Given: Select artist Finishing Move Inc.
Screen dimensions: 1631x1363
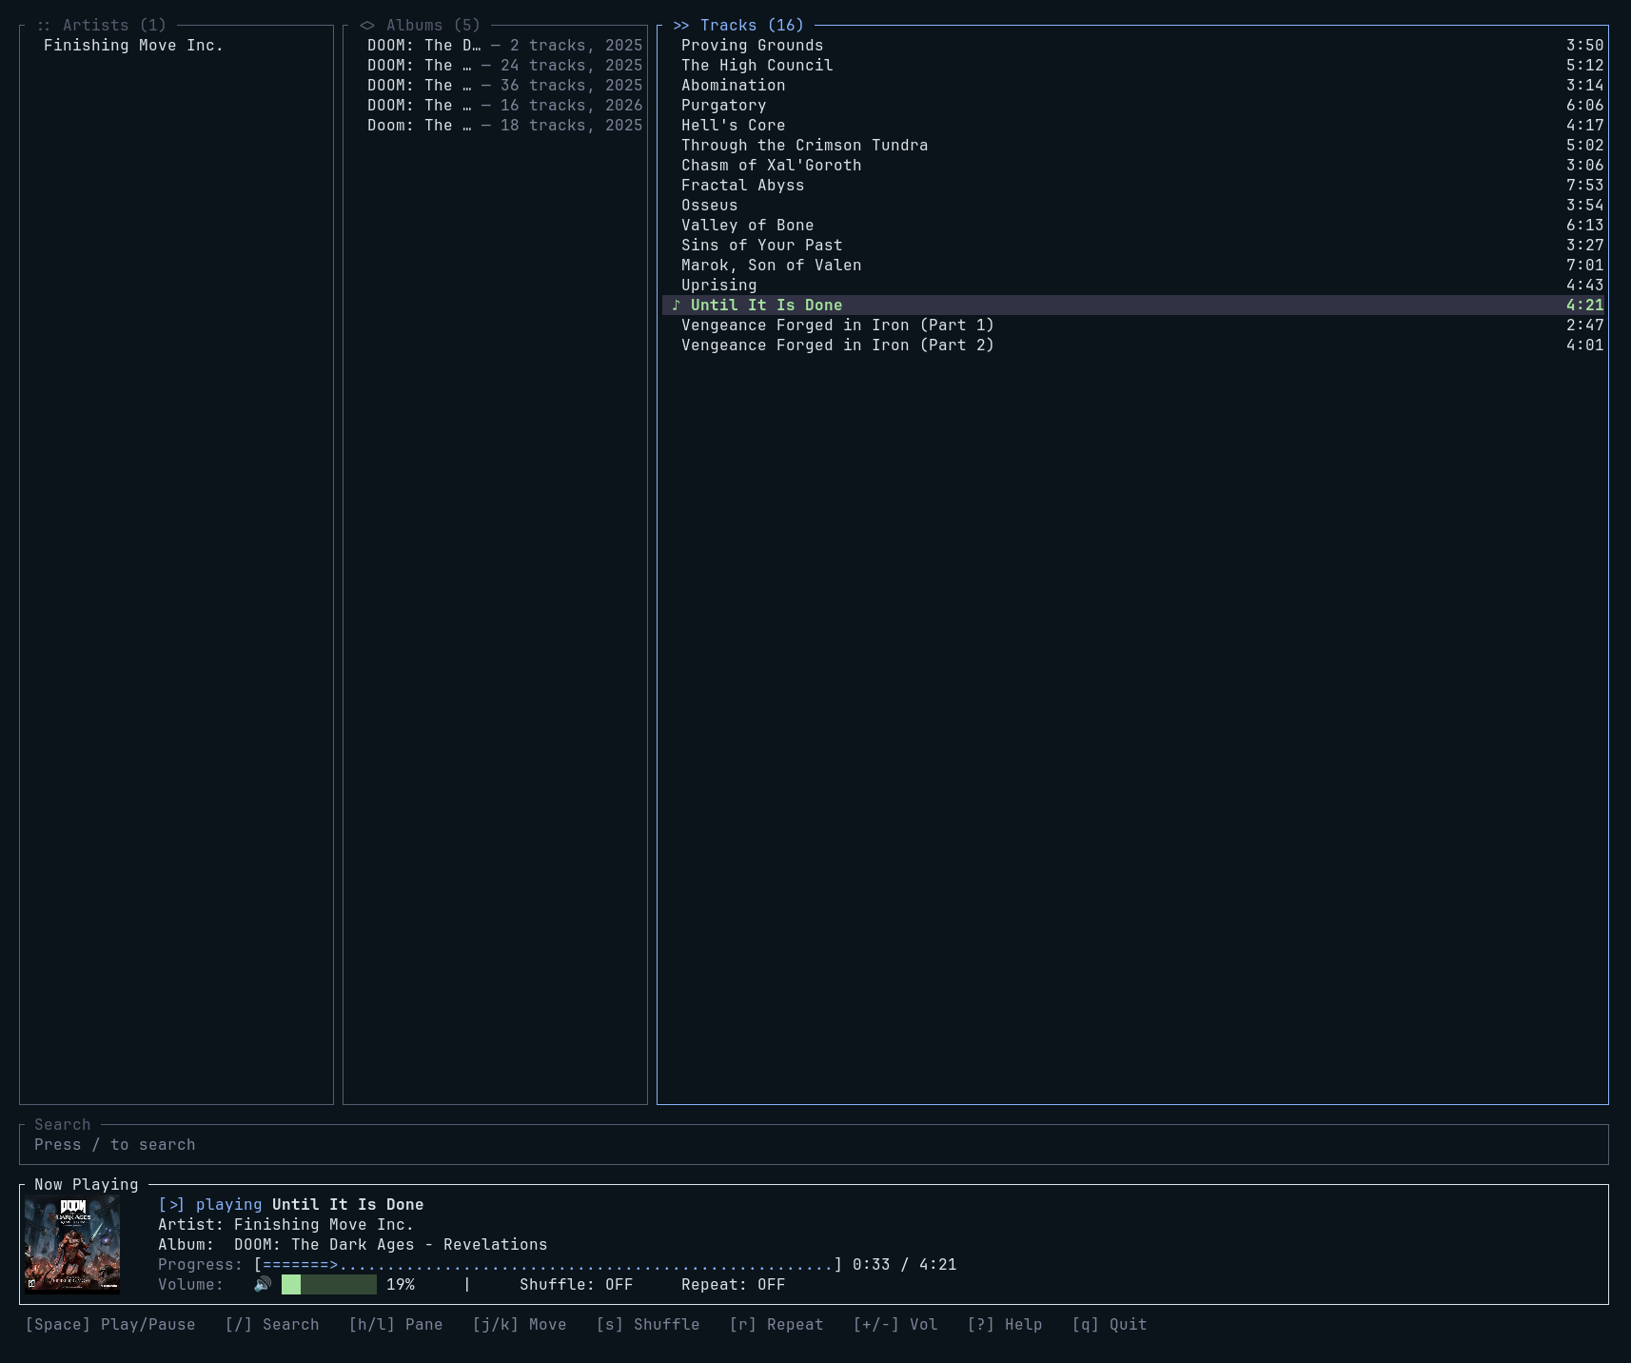Looking at the screenshot, I should coord(177,46).
